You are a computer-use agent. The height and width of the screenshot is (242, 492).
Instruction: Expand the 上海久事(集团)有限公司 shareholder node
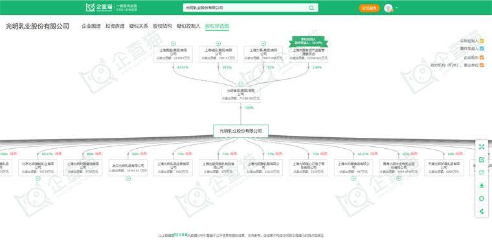coord(263,43)
